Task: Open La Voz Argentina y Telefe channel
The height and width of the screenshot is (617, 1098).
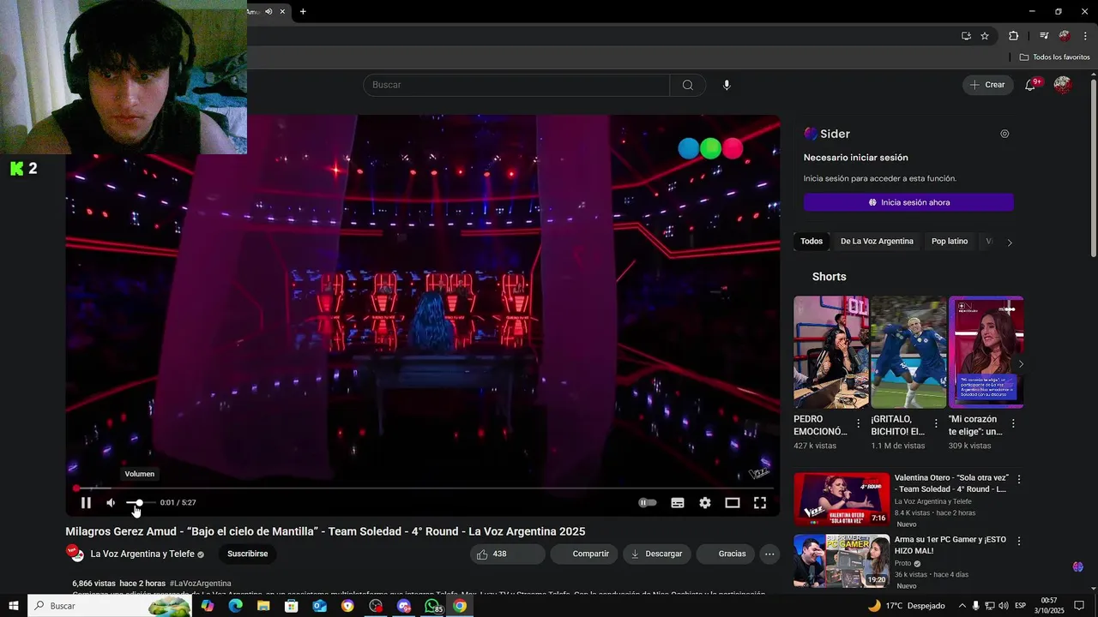Action: [x=142, y=554]
